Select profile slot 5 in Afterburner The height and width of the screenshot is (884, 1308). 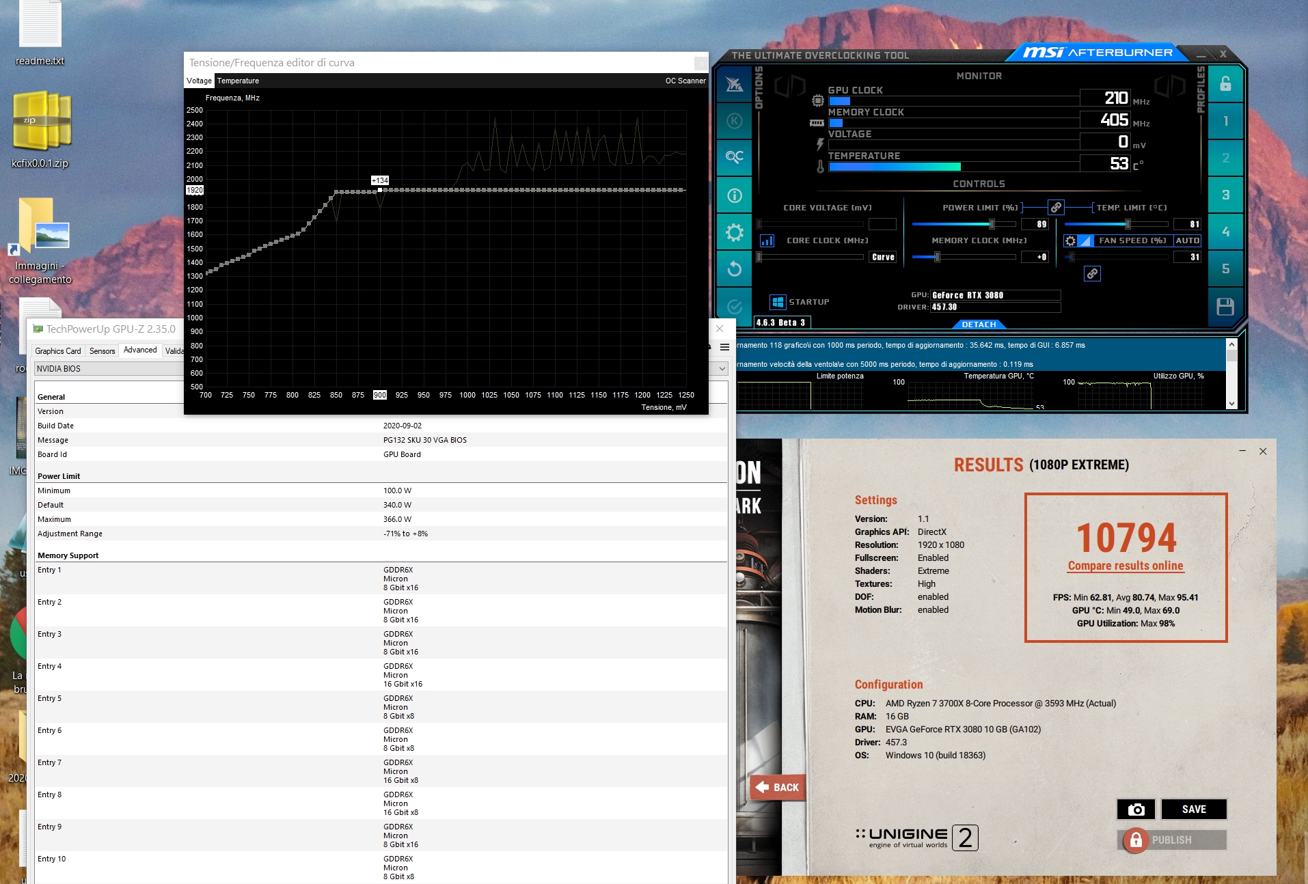1225,268
